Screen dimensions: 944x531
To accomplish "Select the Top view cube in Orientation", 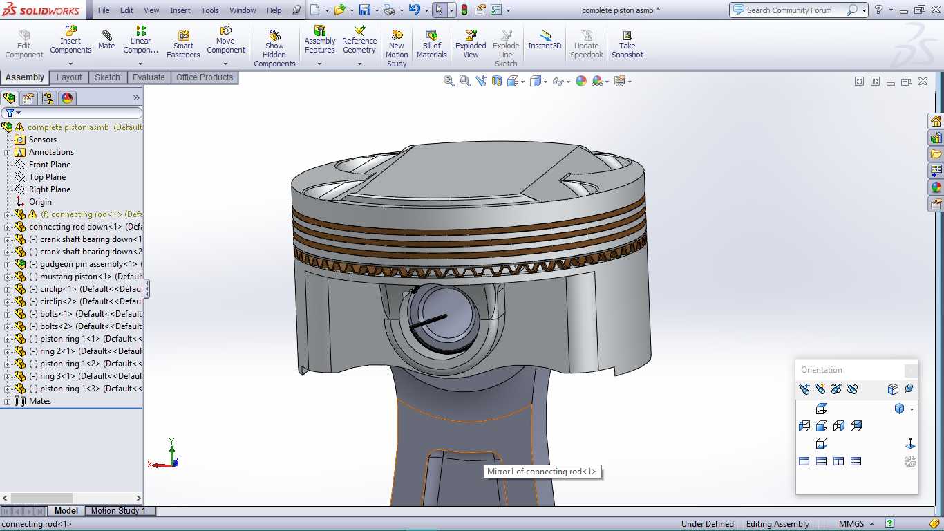I will click(x=822, y=409).
